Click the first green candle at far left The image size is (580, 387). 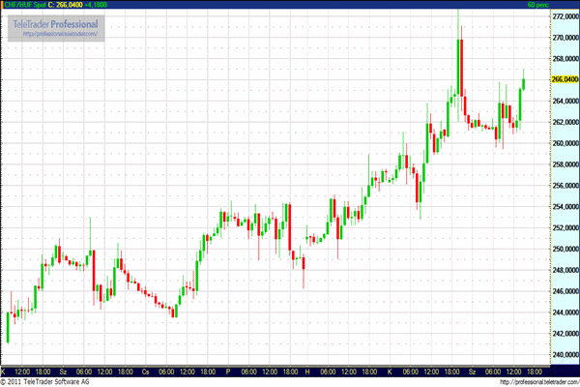coord(8,326)
